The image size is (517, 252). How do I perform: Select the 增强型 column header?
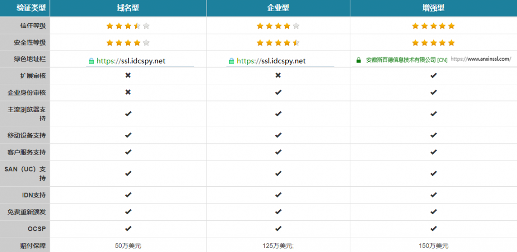coord(433,8)
